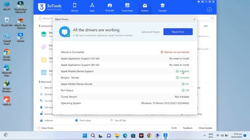
Task: Open the Face ID Test tool
Action: coord(118,121)
